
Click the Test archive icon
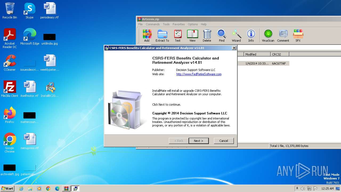[178, 36]
